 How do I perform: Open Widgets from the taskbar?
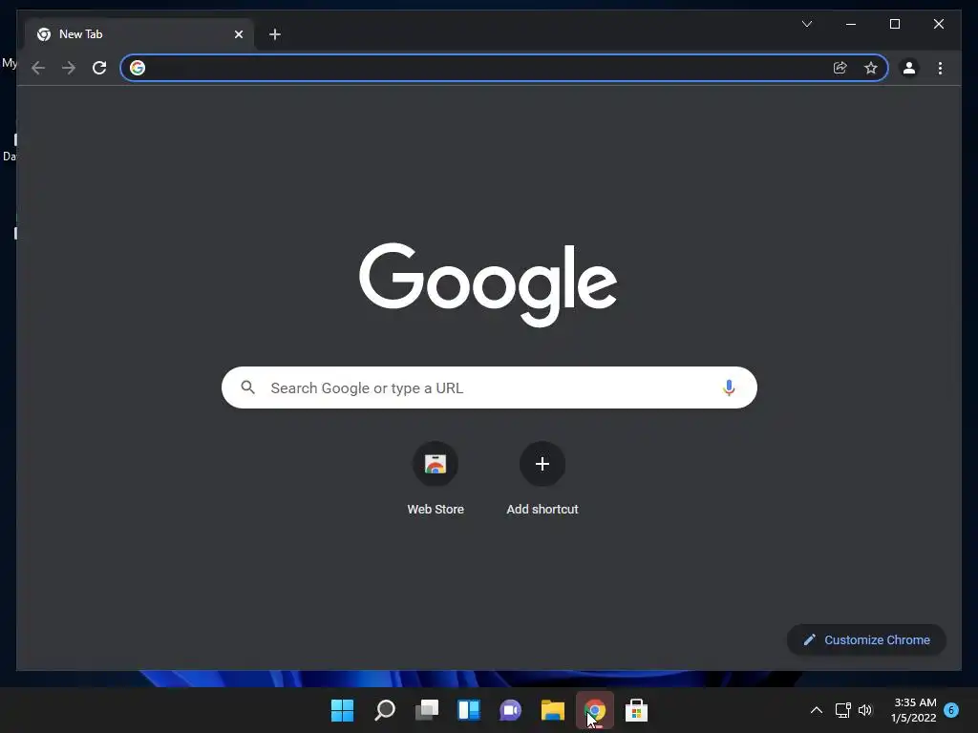pyautogui.click(x=468, y=710)
